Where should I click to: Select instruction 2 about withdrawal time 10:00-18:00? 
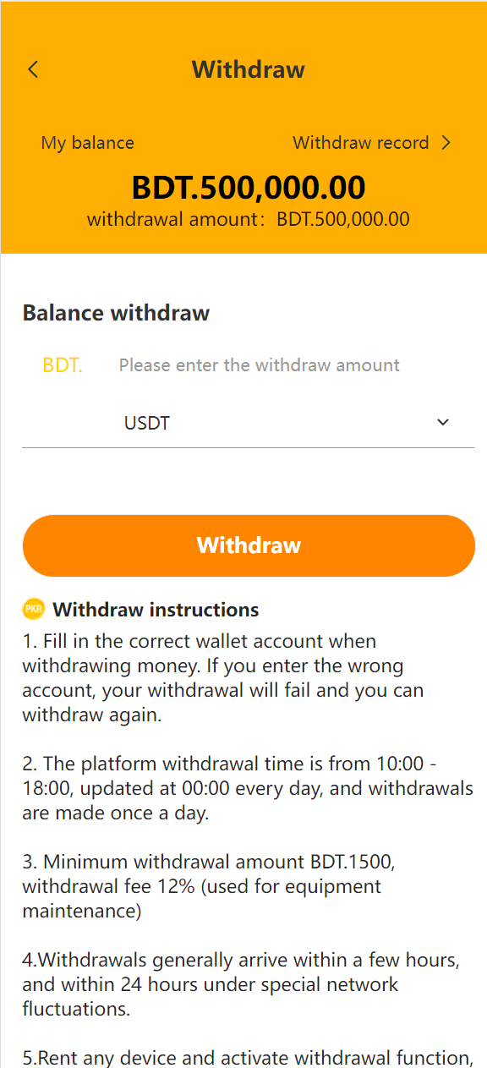coord(248,788)
